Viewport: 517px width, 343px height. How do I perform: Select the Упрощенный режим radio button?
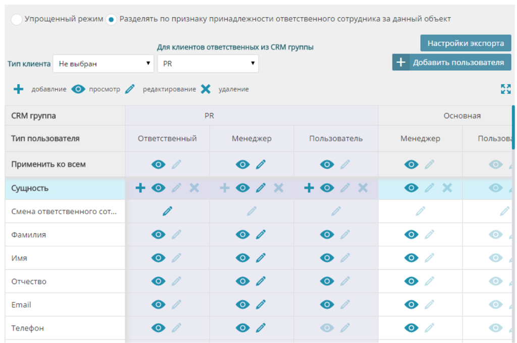tap(17, 19)
